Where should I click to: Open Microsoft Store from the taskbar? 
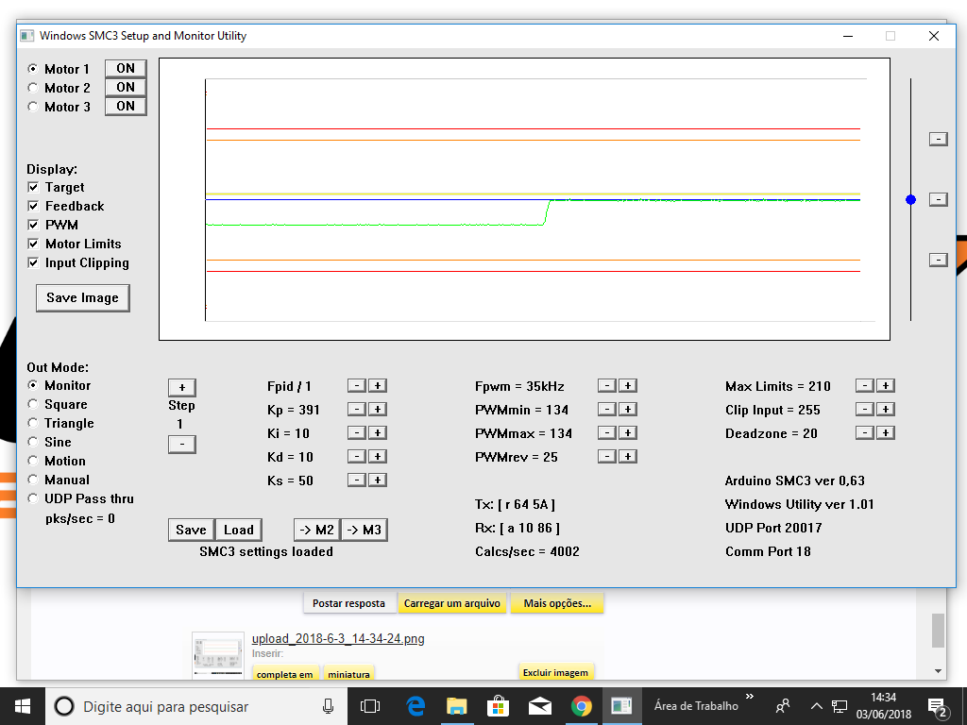coord(499,706)
